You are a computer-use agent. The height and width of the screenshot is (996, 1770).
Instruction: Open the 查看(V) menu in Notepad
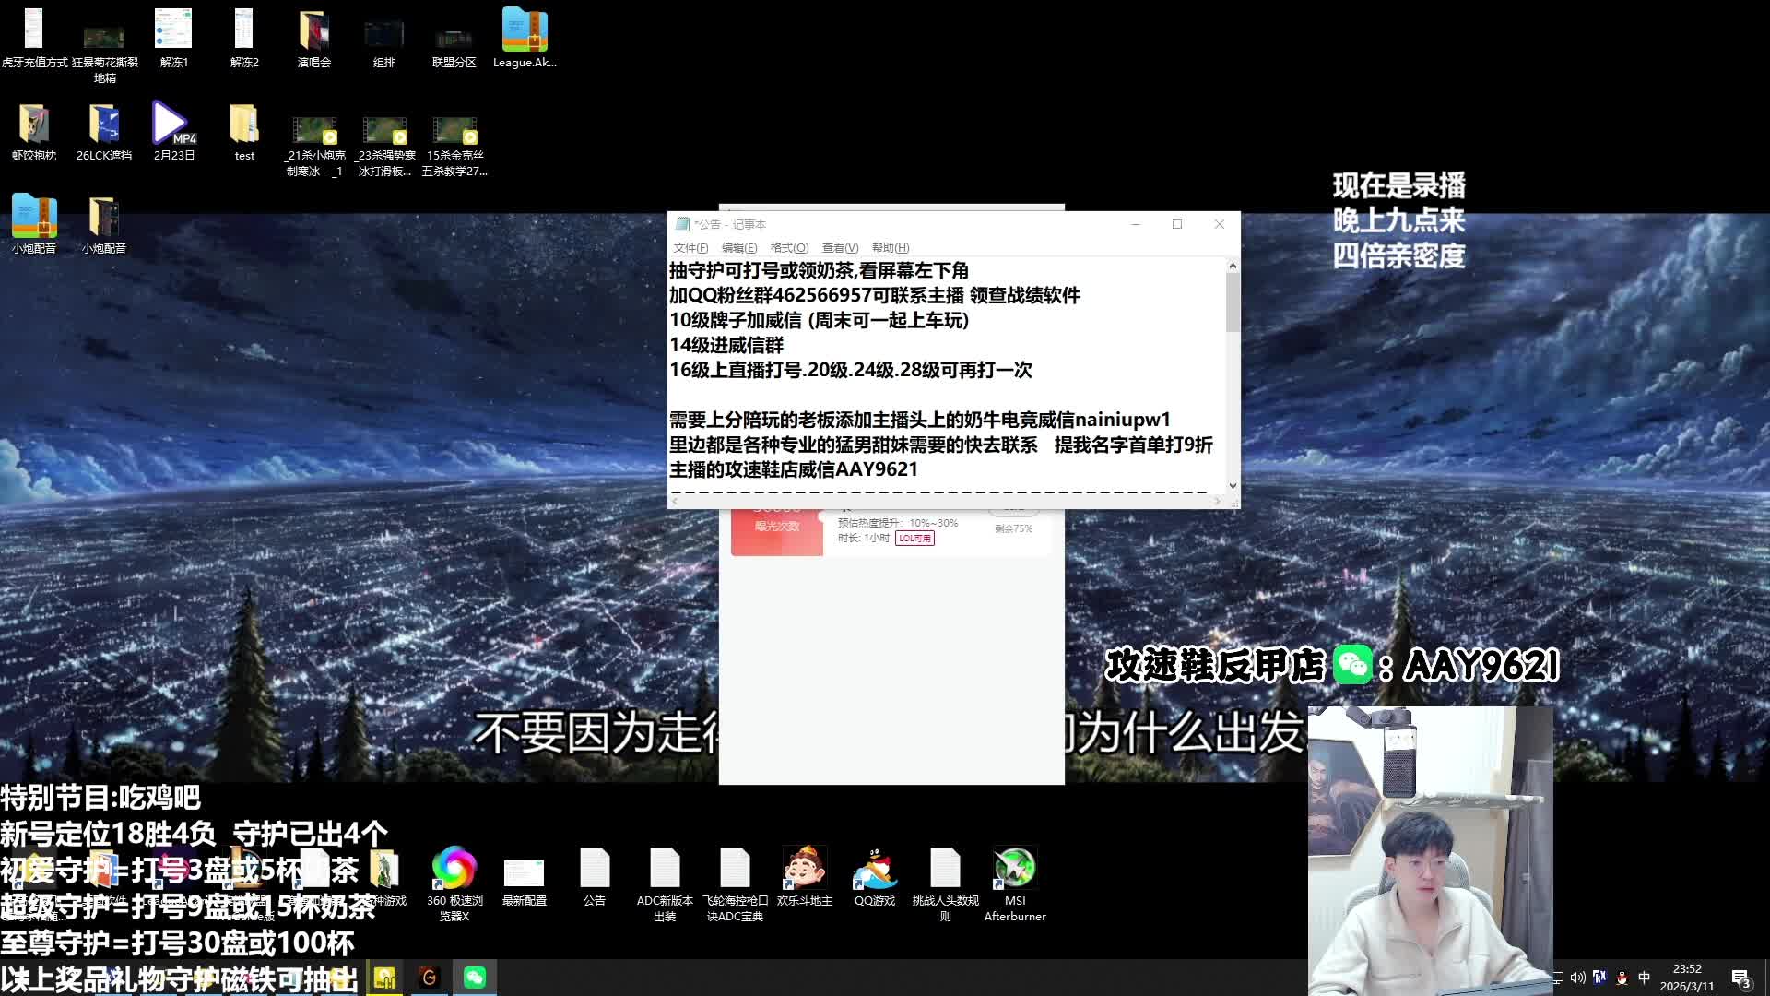[840, 248]
